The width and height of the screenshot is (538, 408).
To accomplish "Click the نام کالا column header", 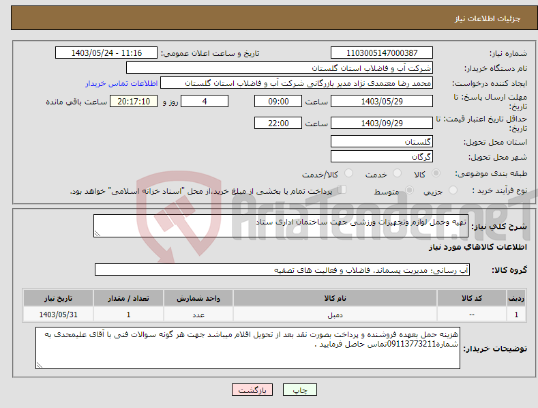I will (x=335, y=298).
